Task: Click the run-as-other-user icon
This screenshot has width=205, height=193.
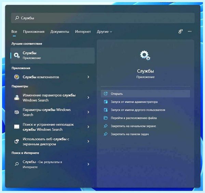Action: [x=106, y=110]
